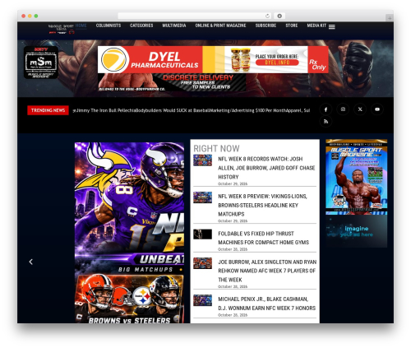Click thumbnail for Joe Burrow Players of Week
This screenshot has width=411, height=348.
pos(202,263)
